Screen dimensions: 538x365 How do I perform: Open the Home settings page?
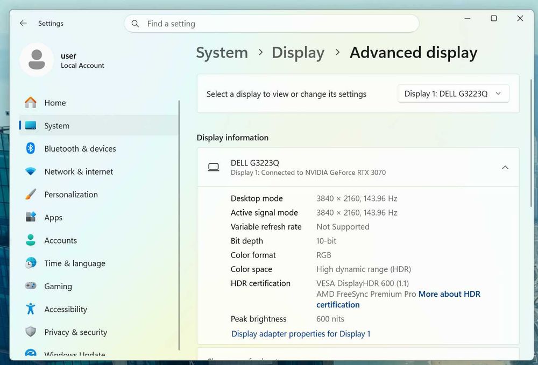[99, 103]
